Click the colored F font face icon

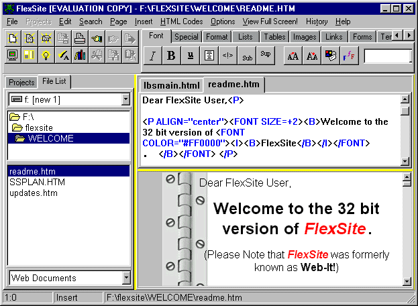pyautogui.click(x=349, y=56)
